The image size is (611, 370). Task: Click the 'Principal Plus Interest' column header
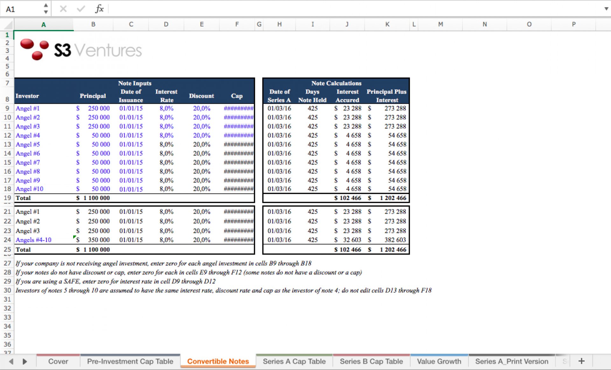click(387, 96)
